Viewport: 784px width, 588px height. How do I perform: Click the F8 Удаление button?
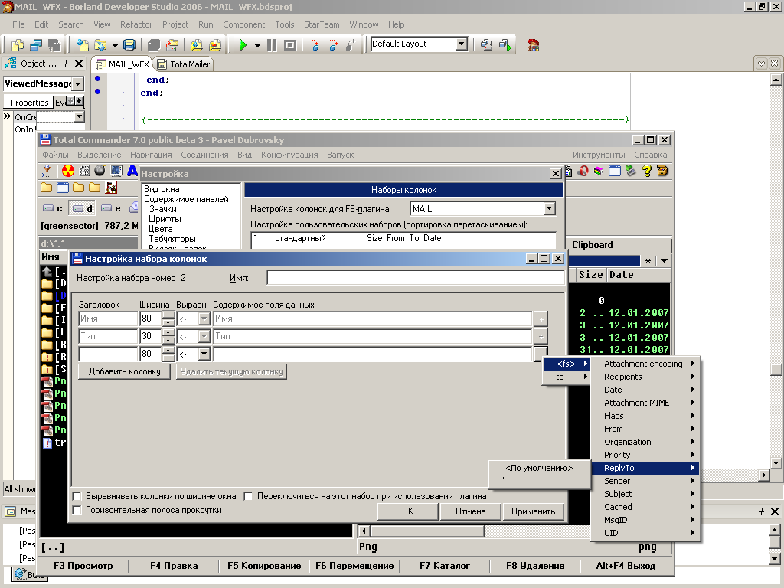535,566
